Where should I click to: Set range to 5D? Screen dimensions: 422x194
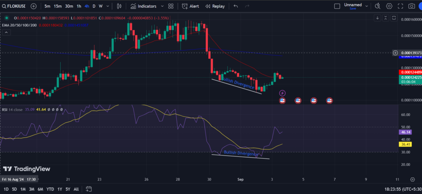[x=14, y=189]
